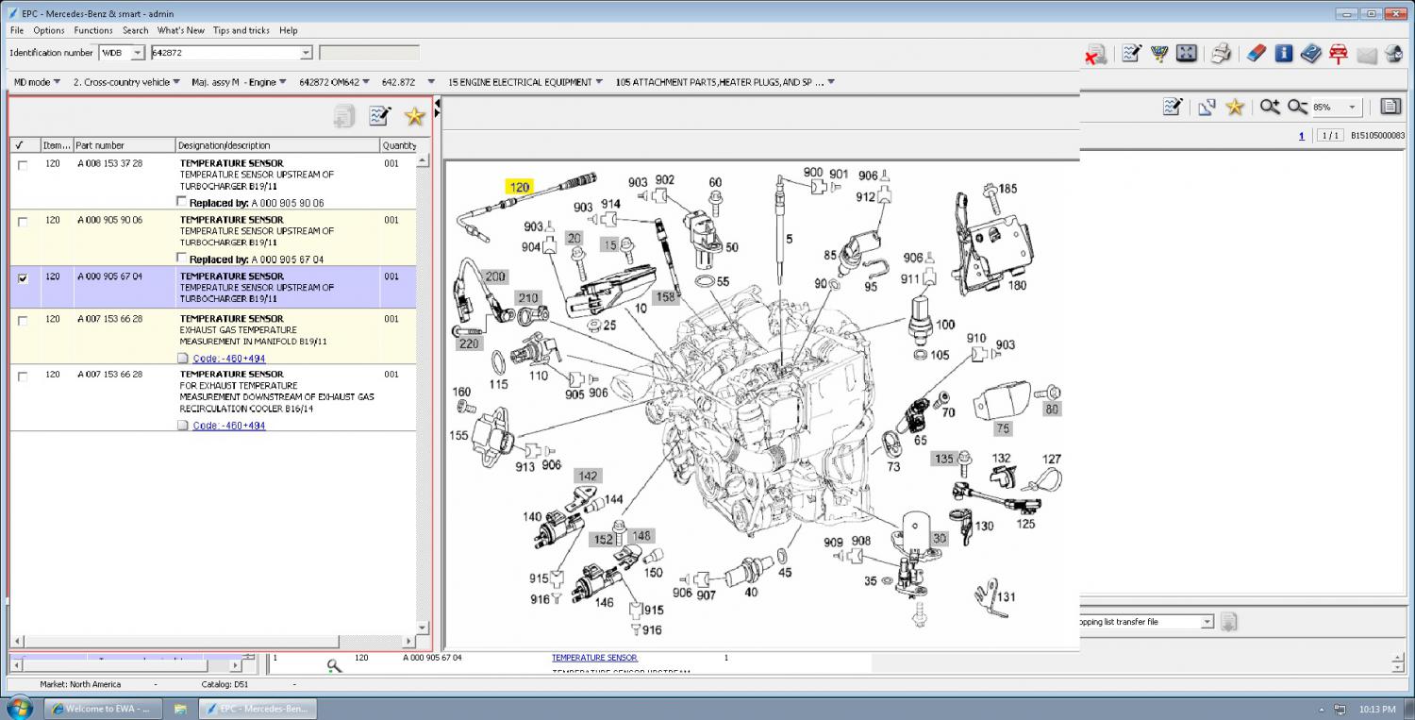Open the Tips and tricks menu
Viewport: 1415px width, 720px height.
click(241, 30)
